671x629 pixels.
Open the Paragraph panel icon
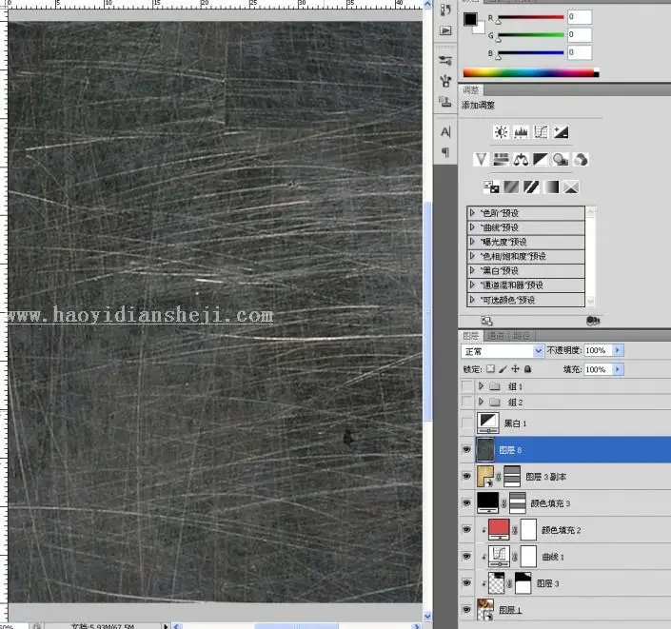(x=445, y=152)
